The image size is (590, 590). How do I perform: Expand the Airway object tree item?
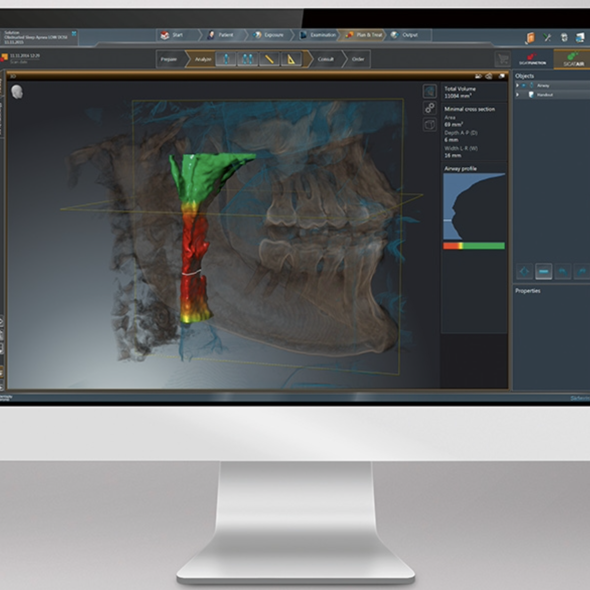click(518, 86)
